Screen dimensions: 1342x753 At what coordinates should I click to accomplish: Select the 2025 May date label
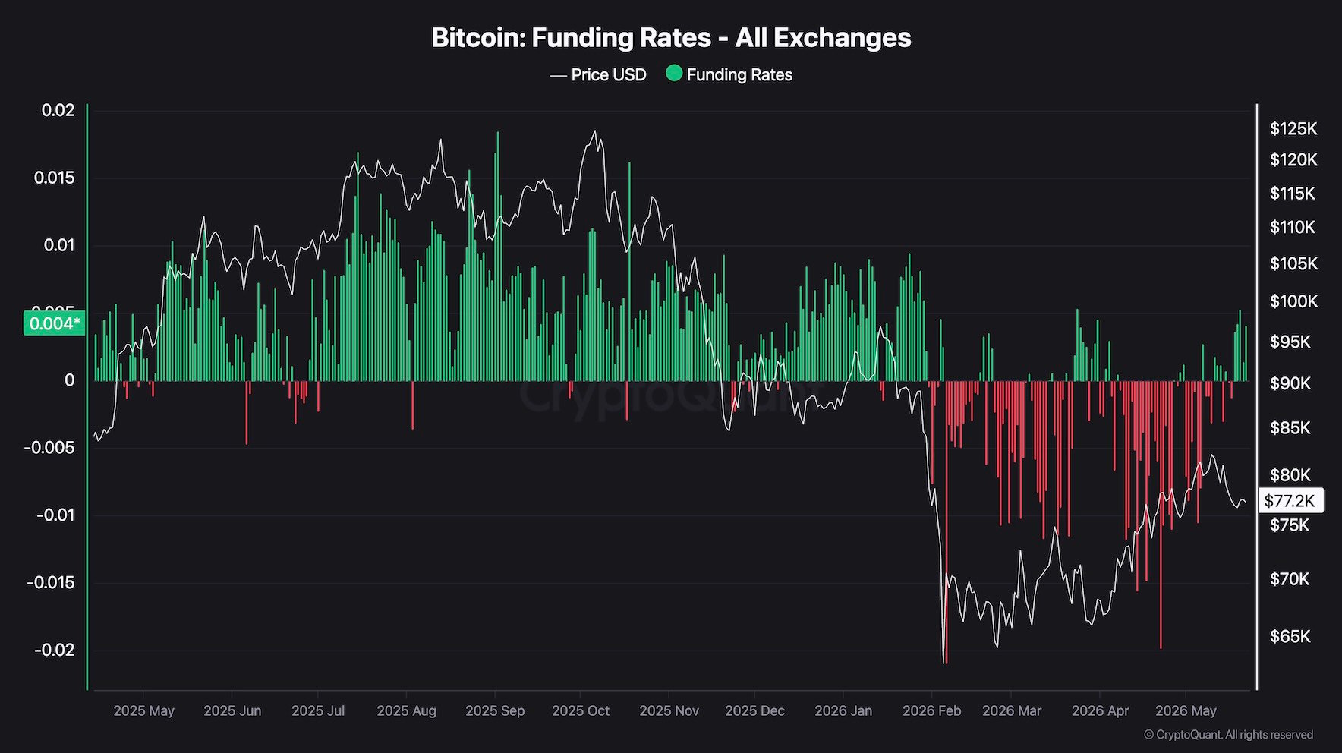click(x=143, y=710)
